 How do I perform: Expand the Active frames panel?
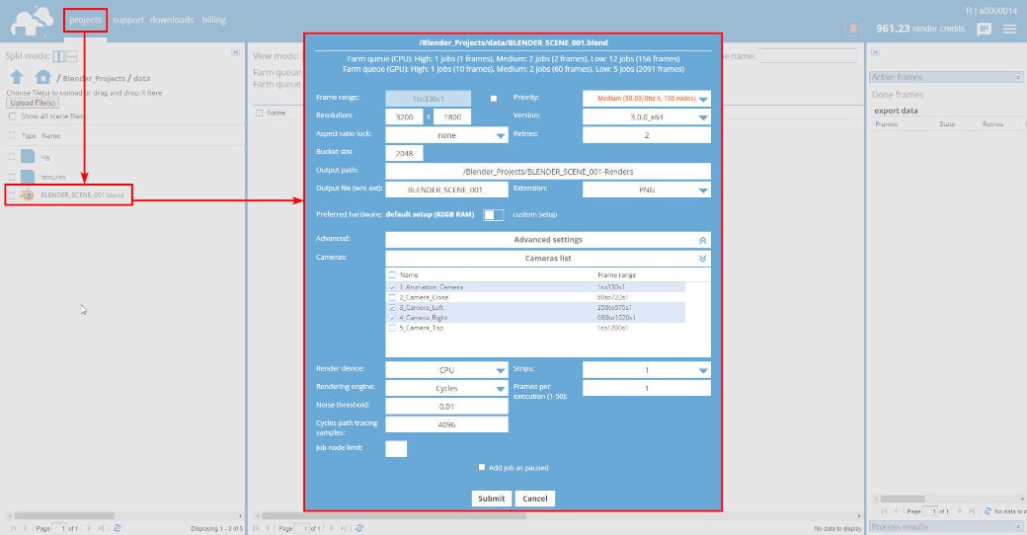pyautogui.click(x=1018, y=77)
